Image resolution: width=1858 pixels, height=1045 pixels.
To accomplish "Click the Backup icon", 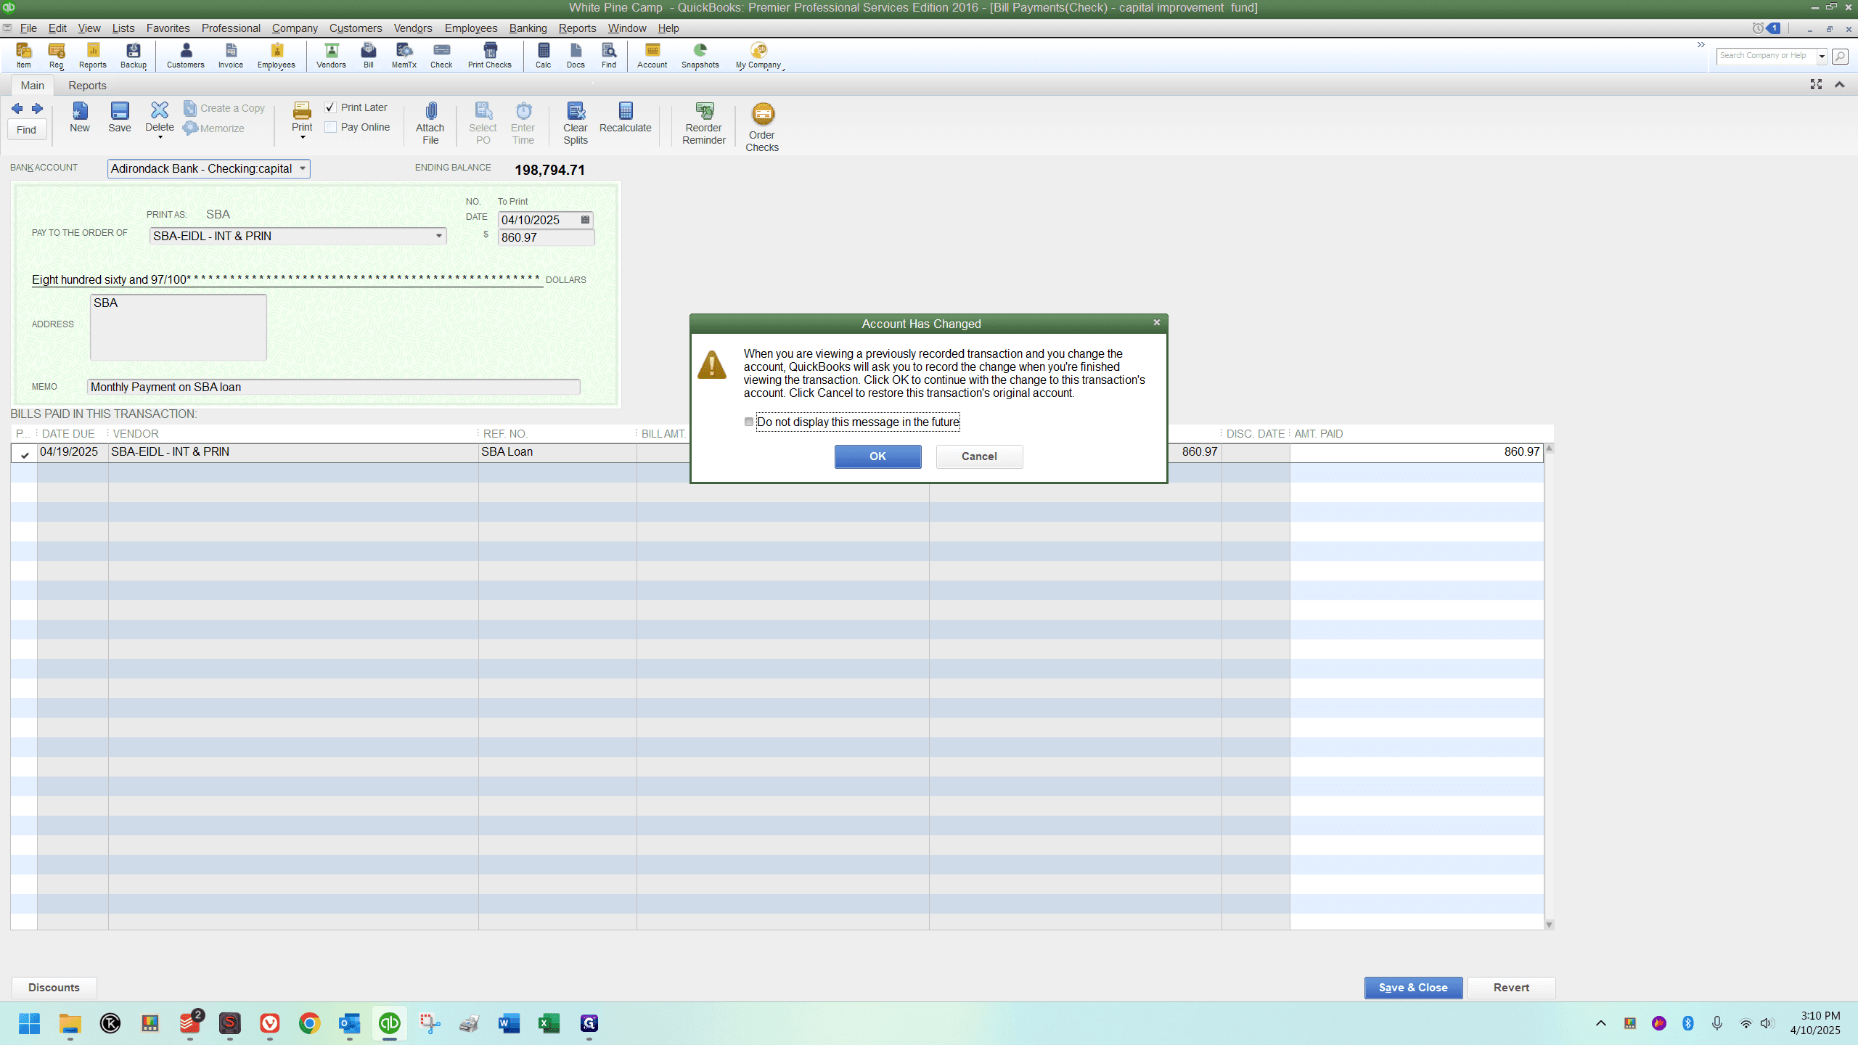I will (134, 55).
